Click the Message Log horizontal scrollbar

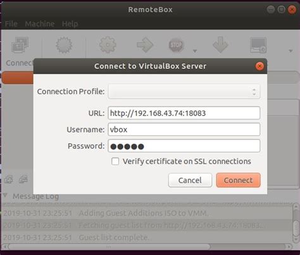pos(147,247)
